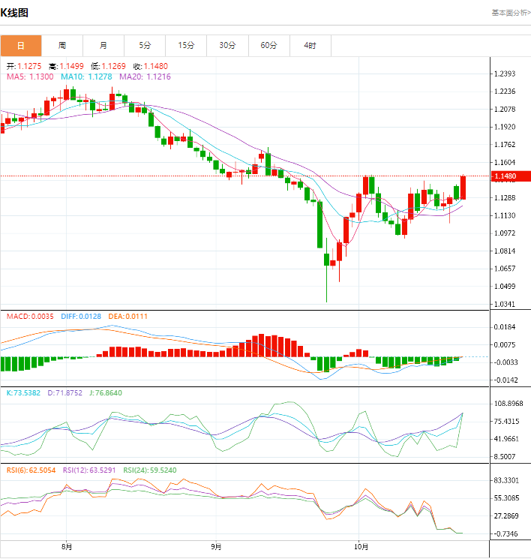Click the latest red candlestick at 1.1480
Image resolution: width=531 pixels, height=559 pixels.
coord(463,188)
